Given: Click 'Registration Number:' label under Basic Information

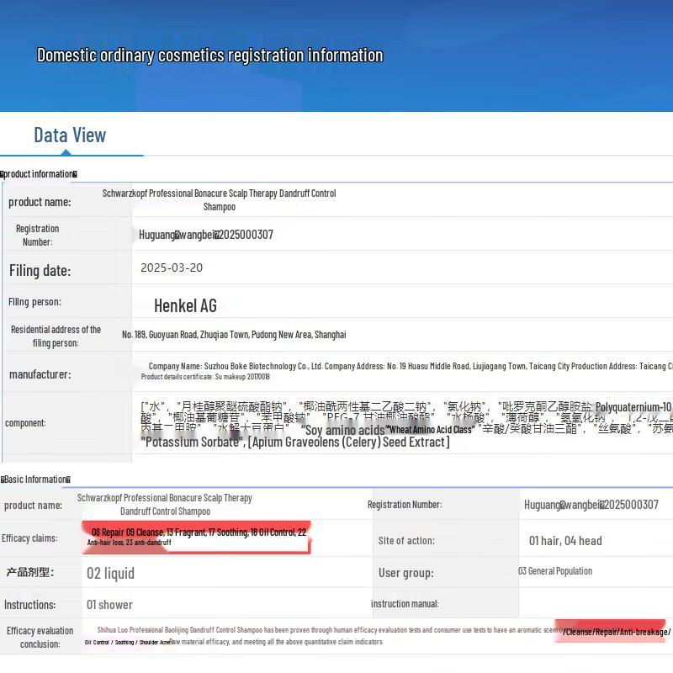Looking at the screenshot, I should 405,505.
